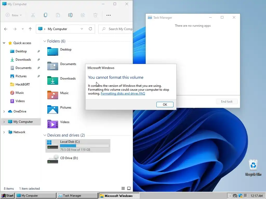Select Downloads in Quick access
The width and height of the screenshot is (266, 199).
point(23,60)
